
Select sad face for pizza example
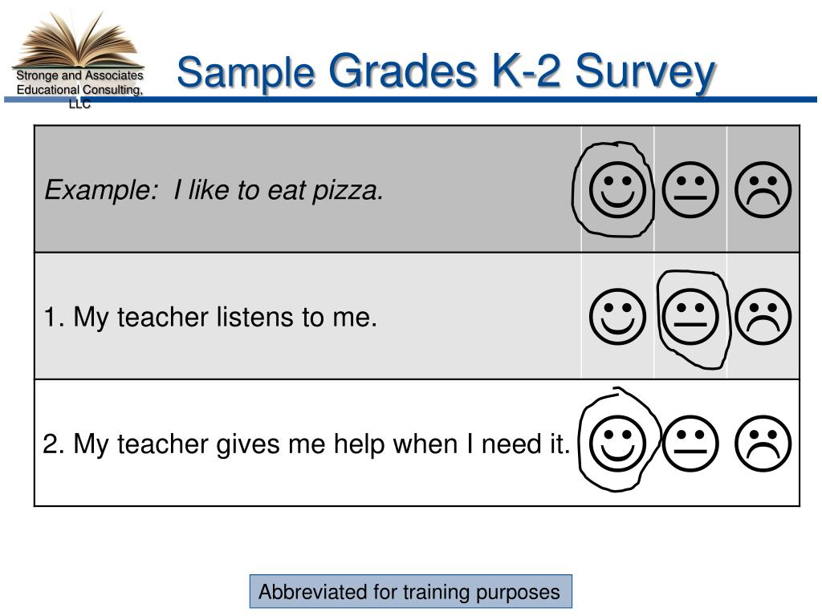point(763,189)
